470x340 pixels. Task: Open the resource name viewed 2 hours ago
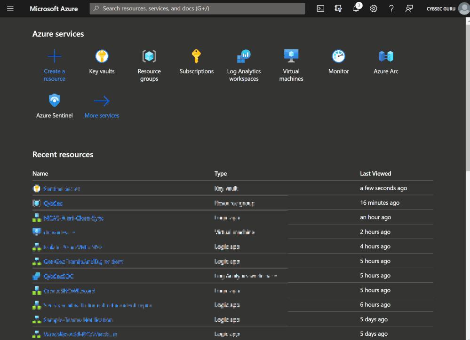[x=59, y=232]
